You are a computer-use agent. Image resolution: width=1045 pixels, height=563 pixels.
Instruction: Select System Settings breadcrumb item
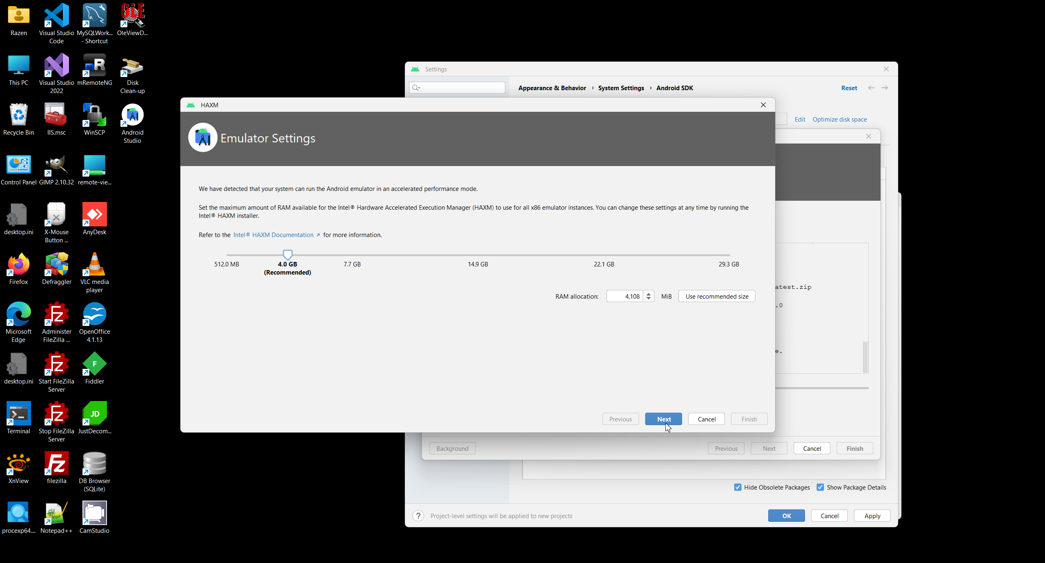tap(621, 88)
